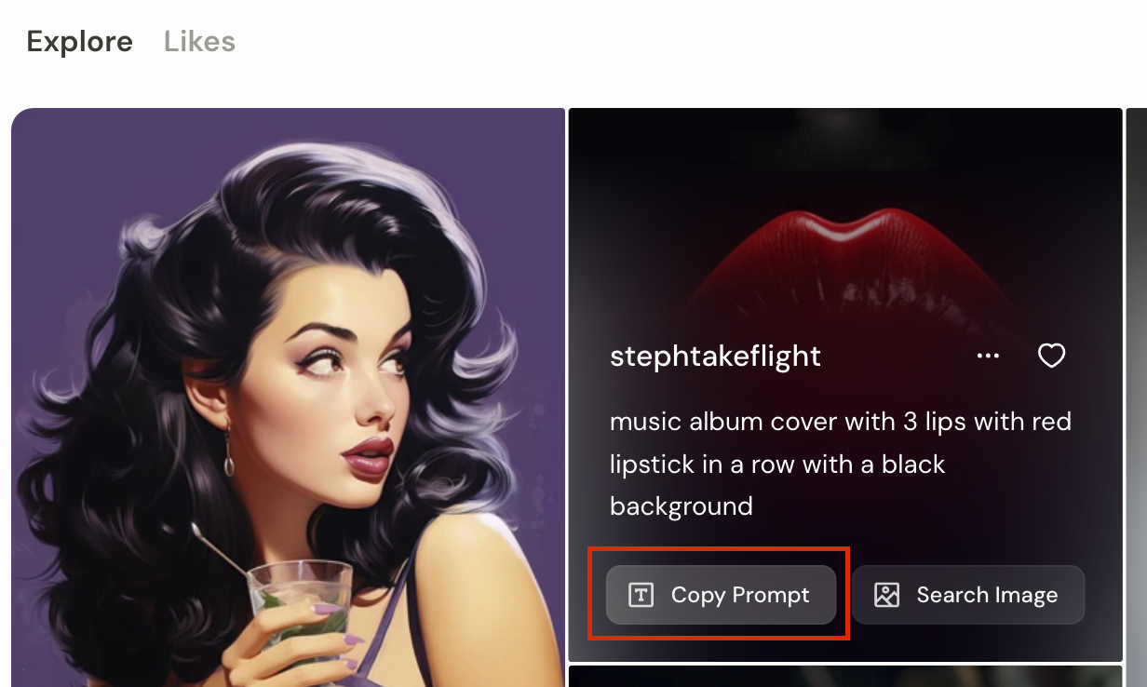Switch to the Explore tab
Screen dimensions: 1147x687
coord(80,42)
